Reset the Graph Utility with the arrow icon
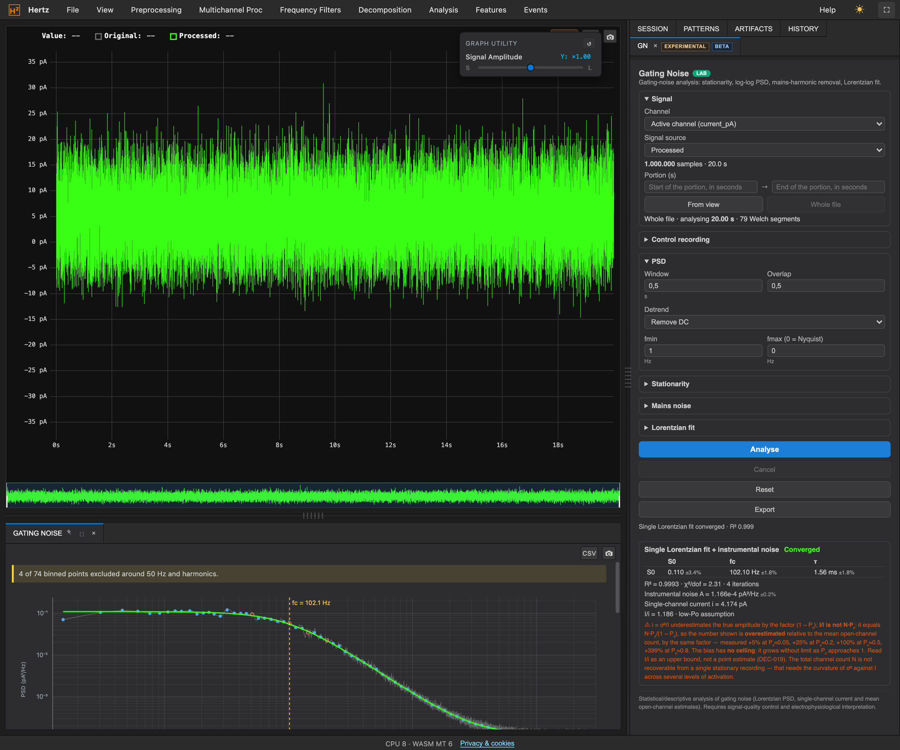This screenshot has height=750, width=900. tap(589, 43)
